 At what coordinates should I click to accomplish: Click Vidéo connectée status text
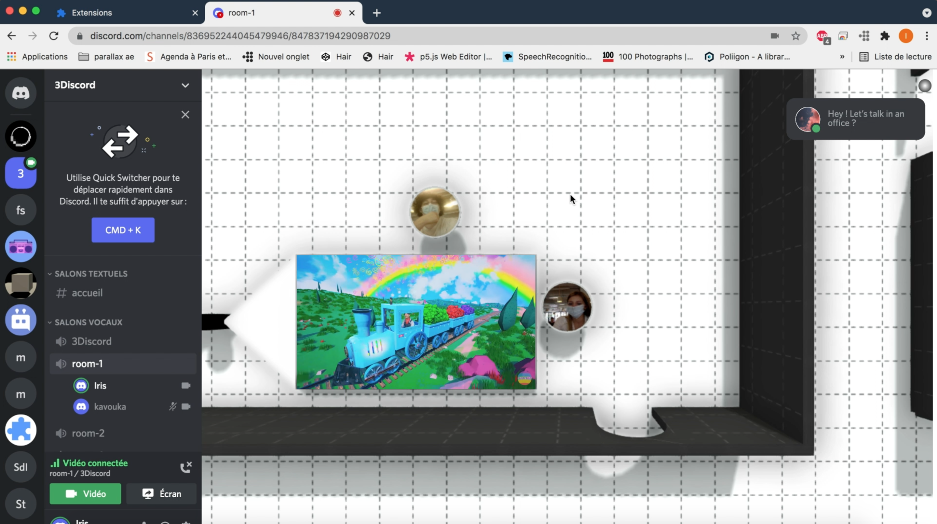point(95,463)
